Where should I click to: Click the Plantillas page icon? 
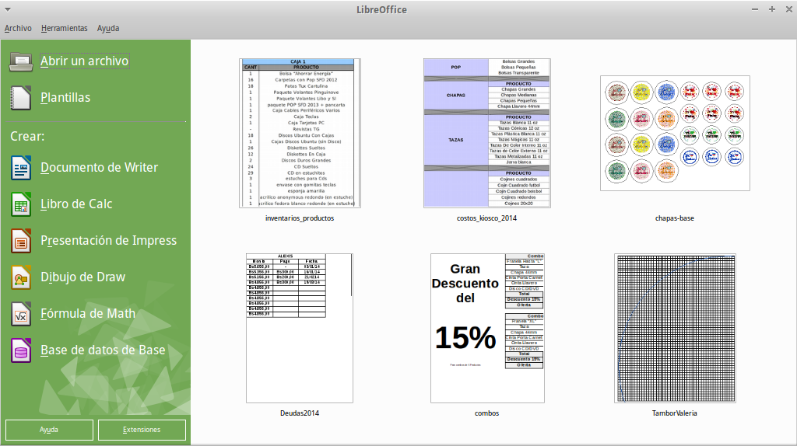21,98
